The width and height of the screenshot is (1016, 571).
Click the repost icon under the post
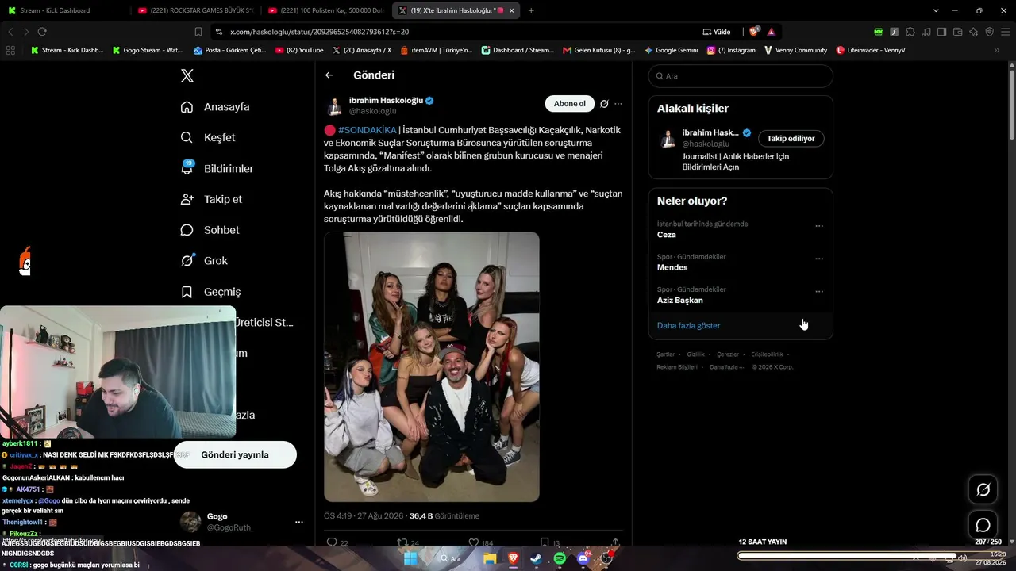coord(402,543)
